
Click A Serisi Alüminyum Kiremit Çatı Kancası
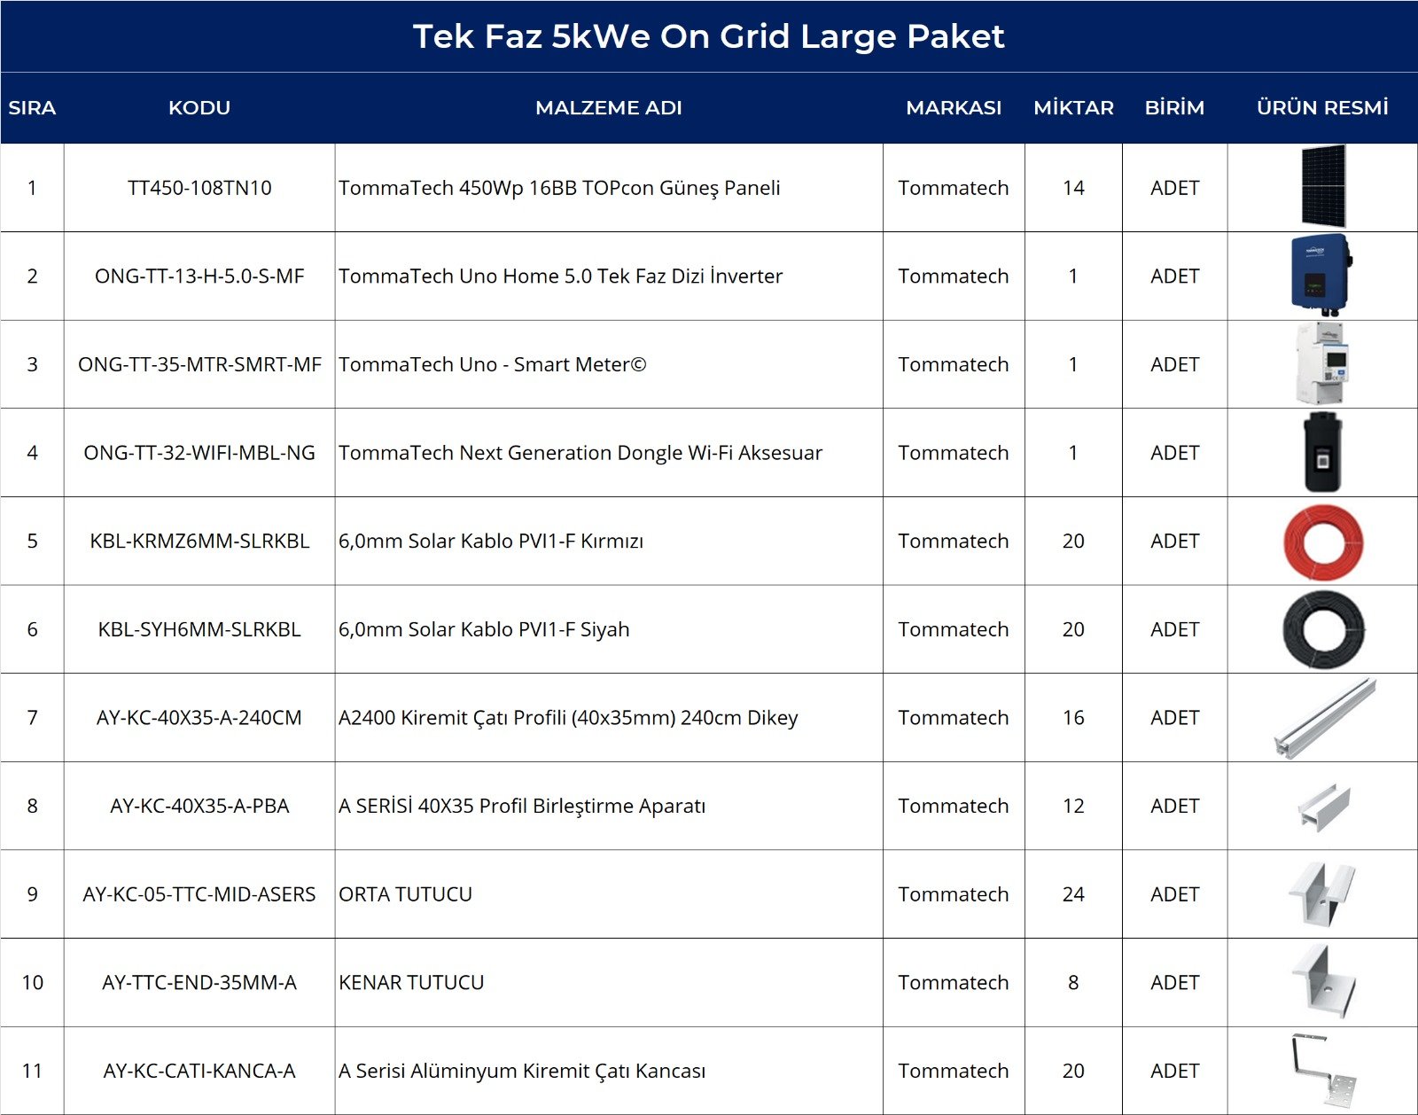tap(522, 1071)
